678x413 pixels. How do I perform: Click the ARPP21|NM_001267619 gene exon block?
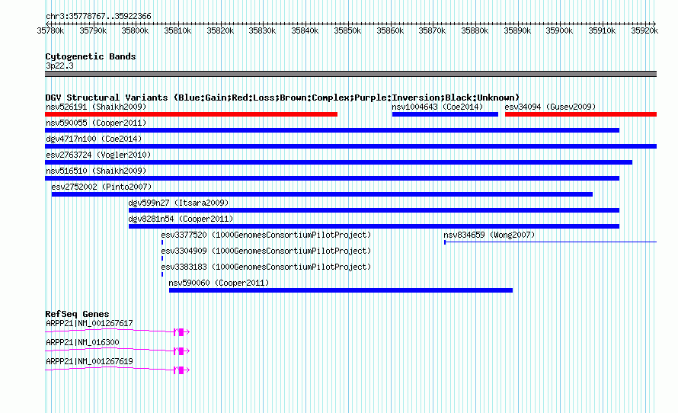[x=181, y=370]
